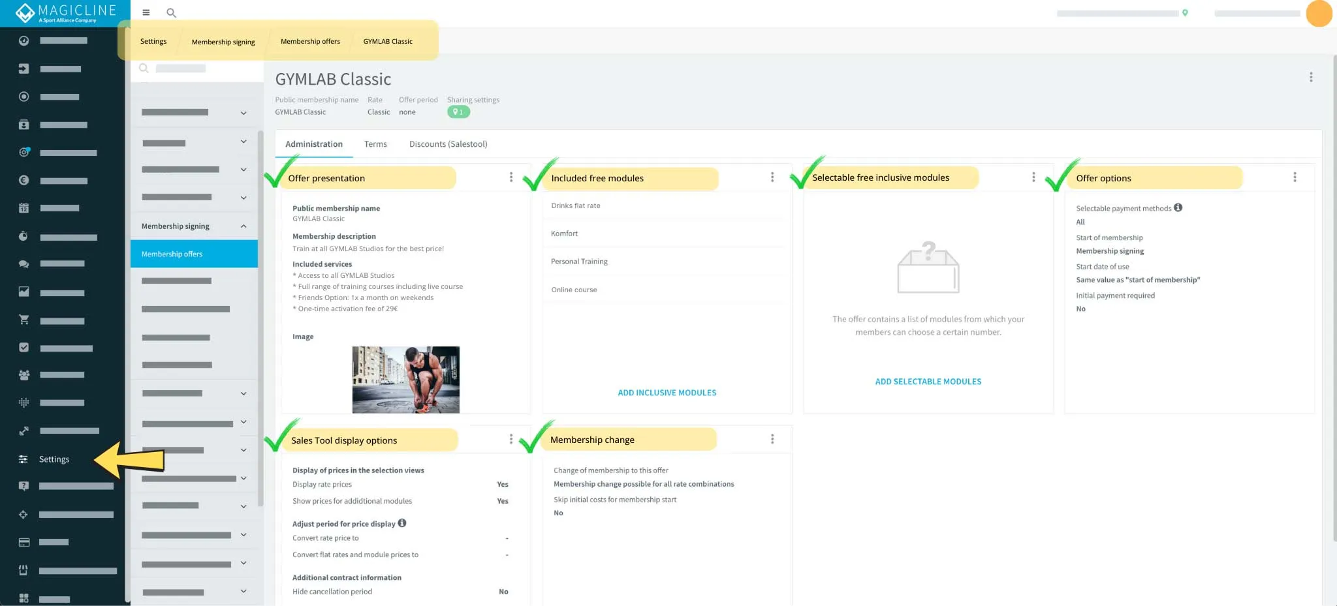Open the chat bubbles icon in sidebar

point(24,264)
